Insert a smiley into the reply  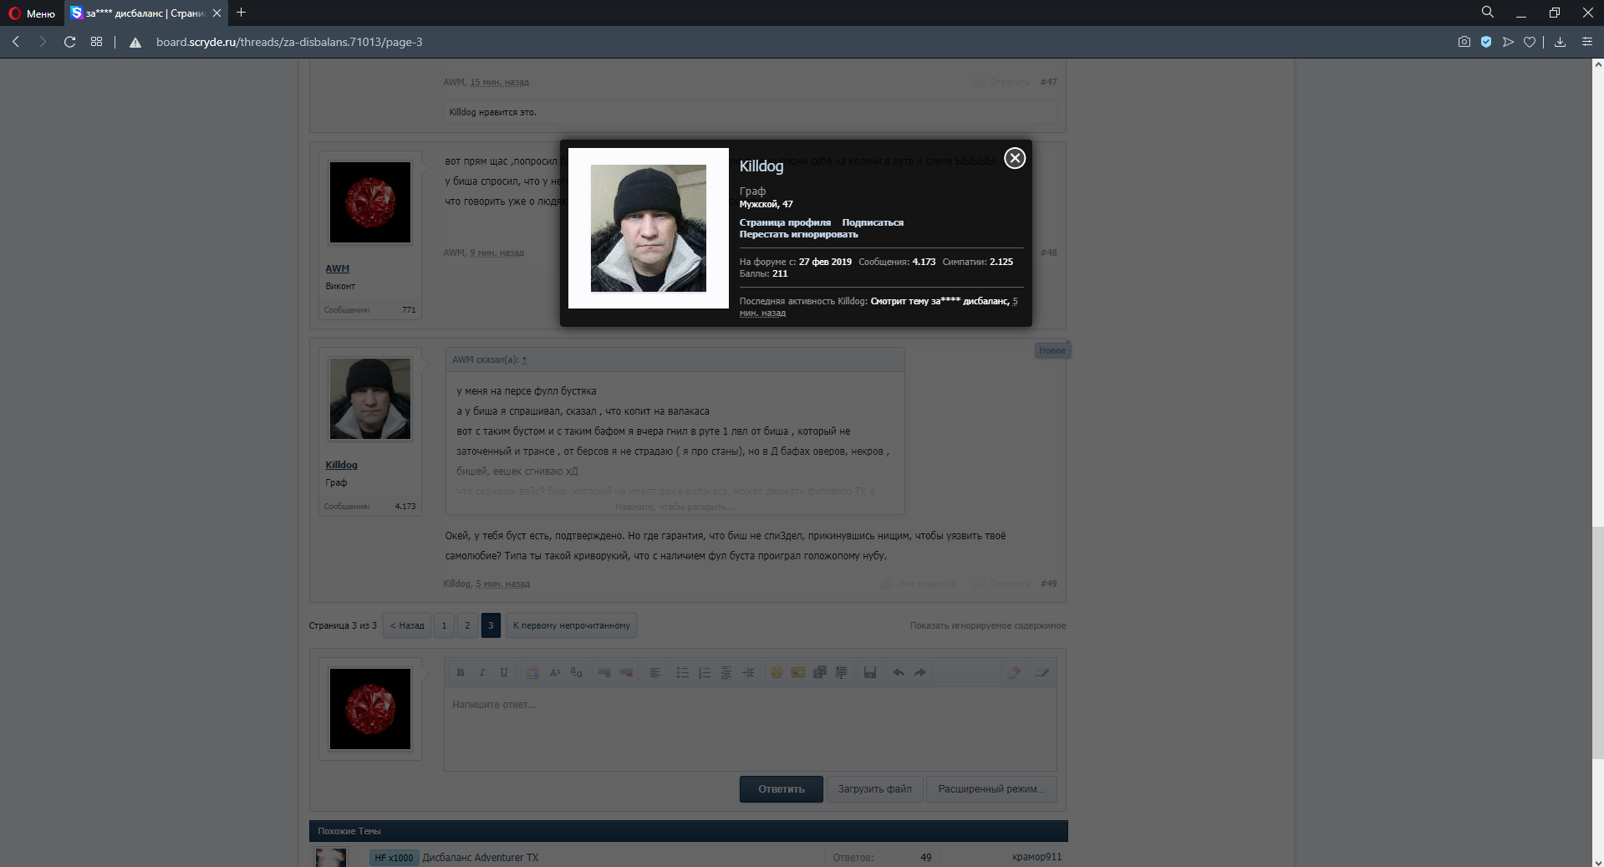coord(775,671)
